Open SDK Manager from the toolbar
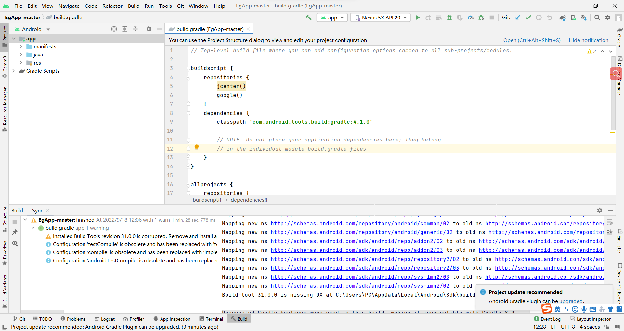Image resolution: width=624 pixels, height=331 pixels. click(x=584, y=18)
